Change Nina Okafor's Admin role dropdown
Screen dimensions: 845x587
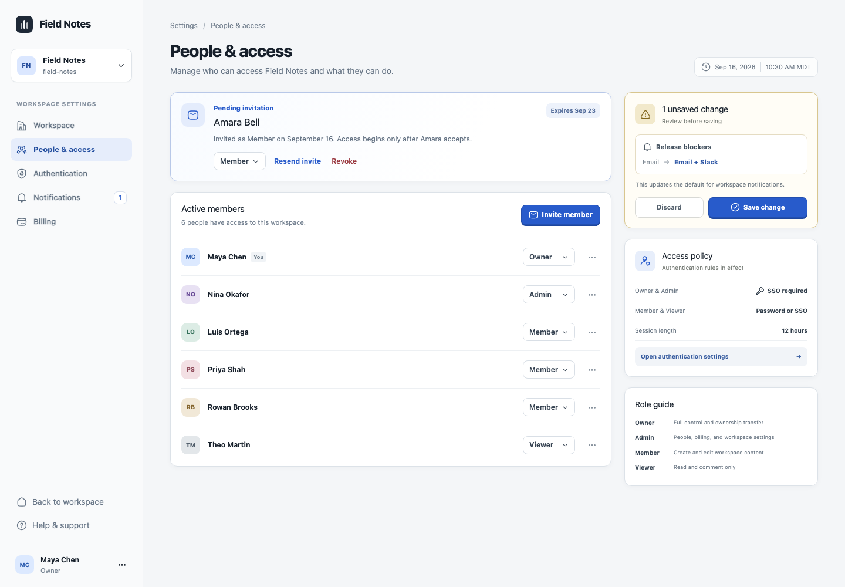pyautogui.click(x=549, y=295)
